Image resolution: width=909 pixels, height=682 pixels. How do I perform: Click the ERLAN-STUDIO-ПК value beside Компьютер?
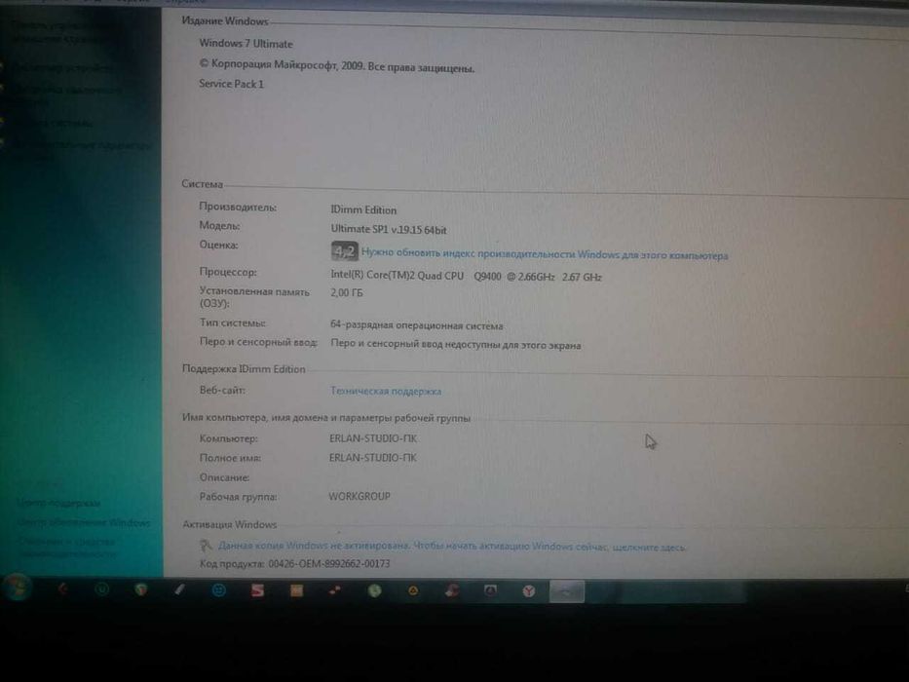(373, 438)
